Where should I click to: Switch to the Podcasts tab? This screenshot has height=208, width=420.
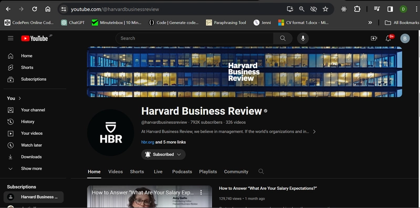click(x=182, y=172)
